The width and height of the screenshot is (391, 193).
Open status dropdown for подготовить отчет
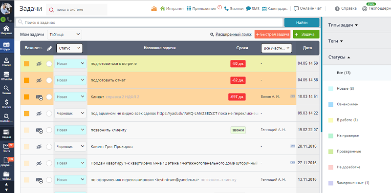tap(70, 80)
